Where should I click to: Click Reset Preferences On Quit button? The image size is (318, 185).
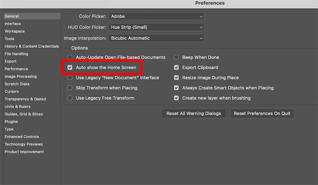pos(262,113)
